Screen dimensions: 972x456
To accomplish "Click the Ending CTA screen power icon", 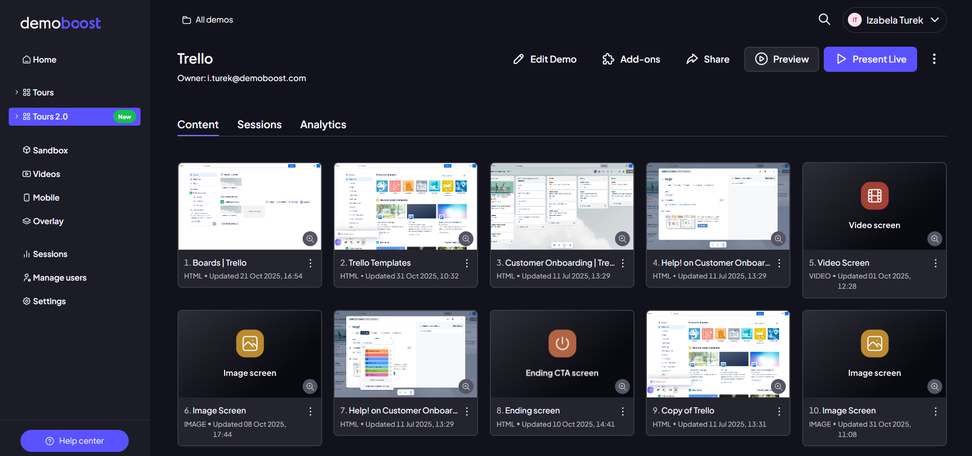I will tap(562, 343).
